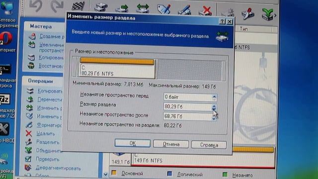This screenshot has height=179, width=318.
Task: Click the grey unallocated area in the dialog
Action: pyautogui.click(x=190, y=71)
